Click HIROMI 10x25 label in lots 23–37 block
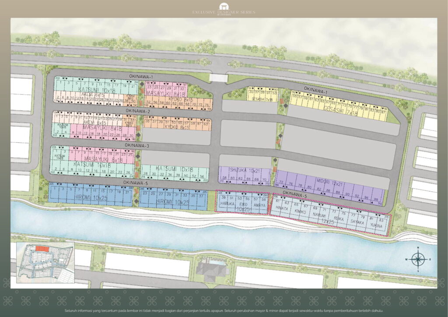The width and height of the screenshot is (448, 317). [x=173, y=202]
